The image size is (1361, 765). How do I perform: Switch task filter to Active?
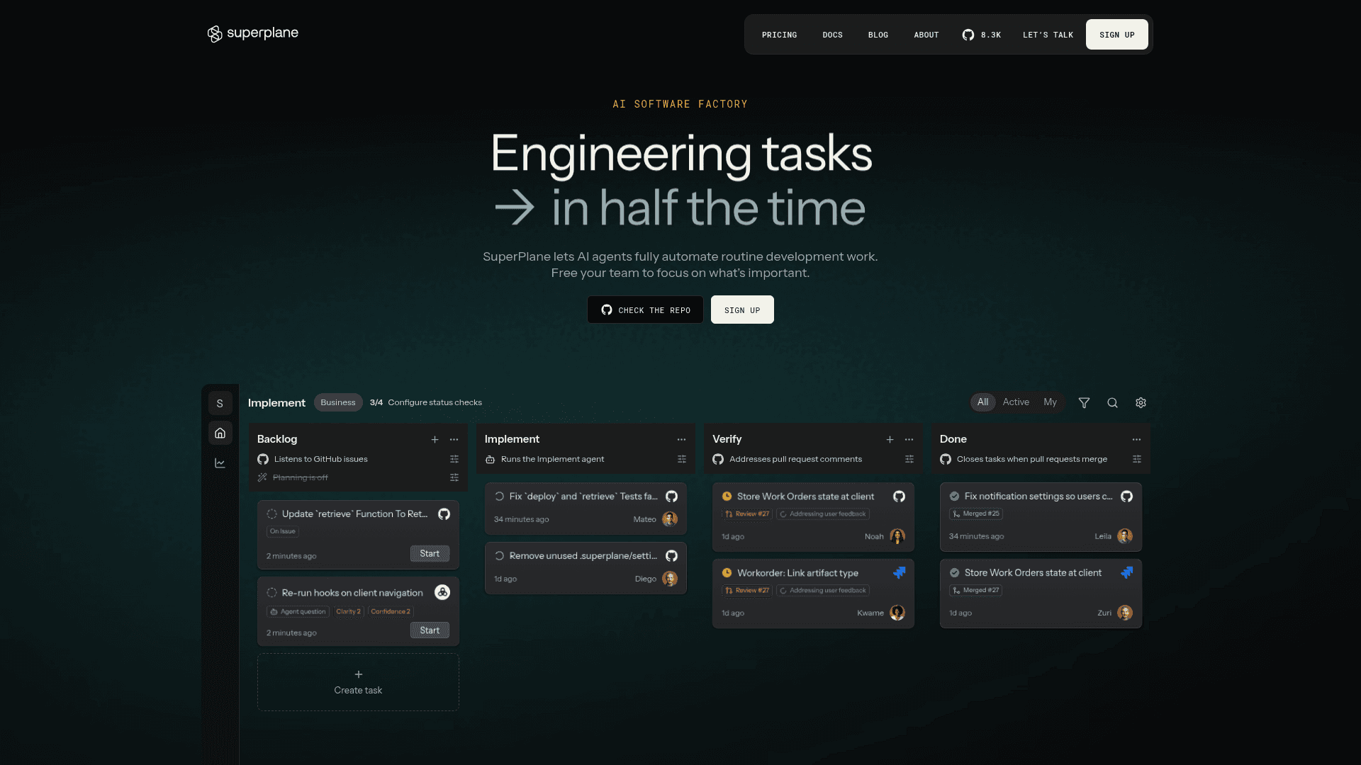tap(1016, 402)
